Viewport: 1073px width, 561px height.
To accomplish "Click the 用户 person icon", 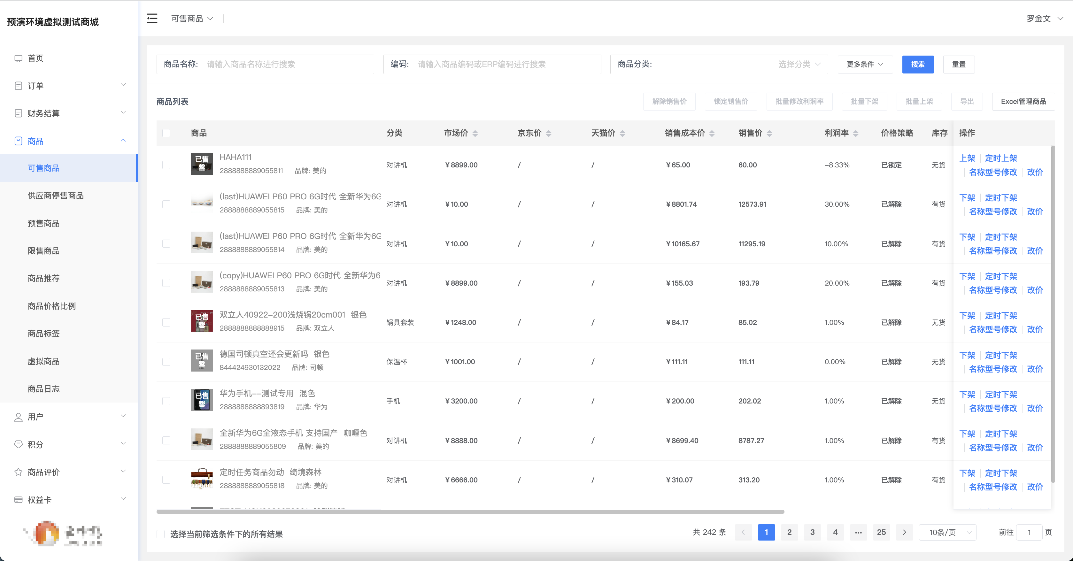I will click(18, 417).
